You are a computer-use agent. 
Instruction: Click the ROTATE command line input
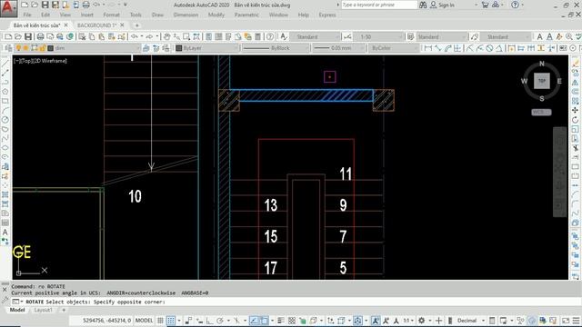point(289,302)
